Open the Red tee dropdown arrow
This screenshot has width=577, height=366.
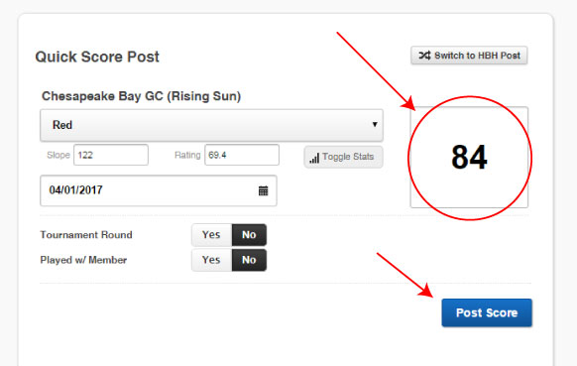point(375,124)
